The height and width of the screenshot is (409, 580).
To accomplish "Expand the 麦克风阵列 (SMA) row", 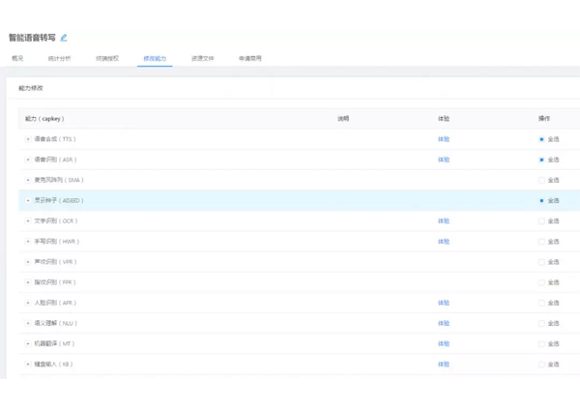I will (28, 180).
